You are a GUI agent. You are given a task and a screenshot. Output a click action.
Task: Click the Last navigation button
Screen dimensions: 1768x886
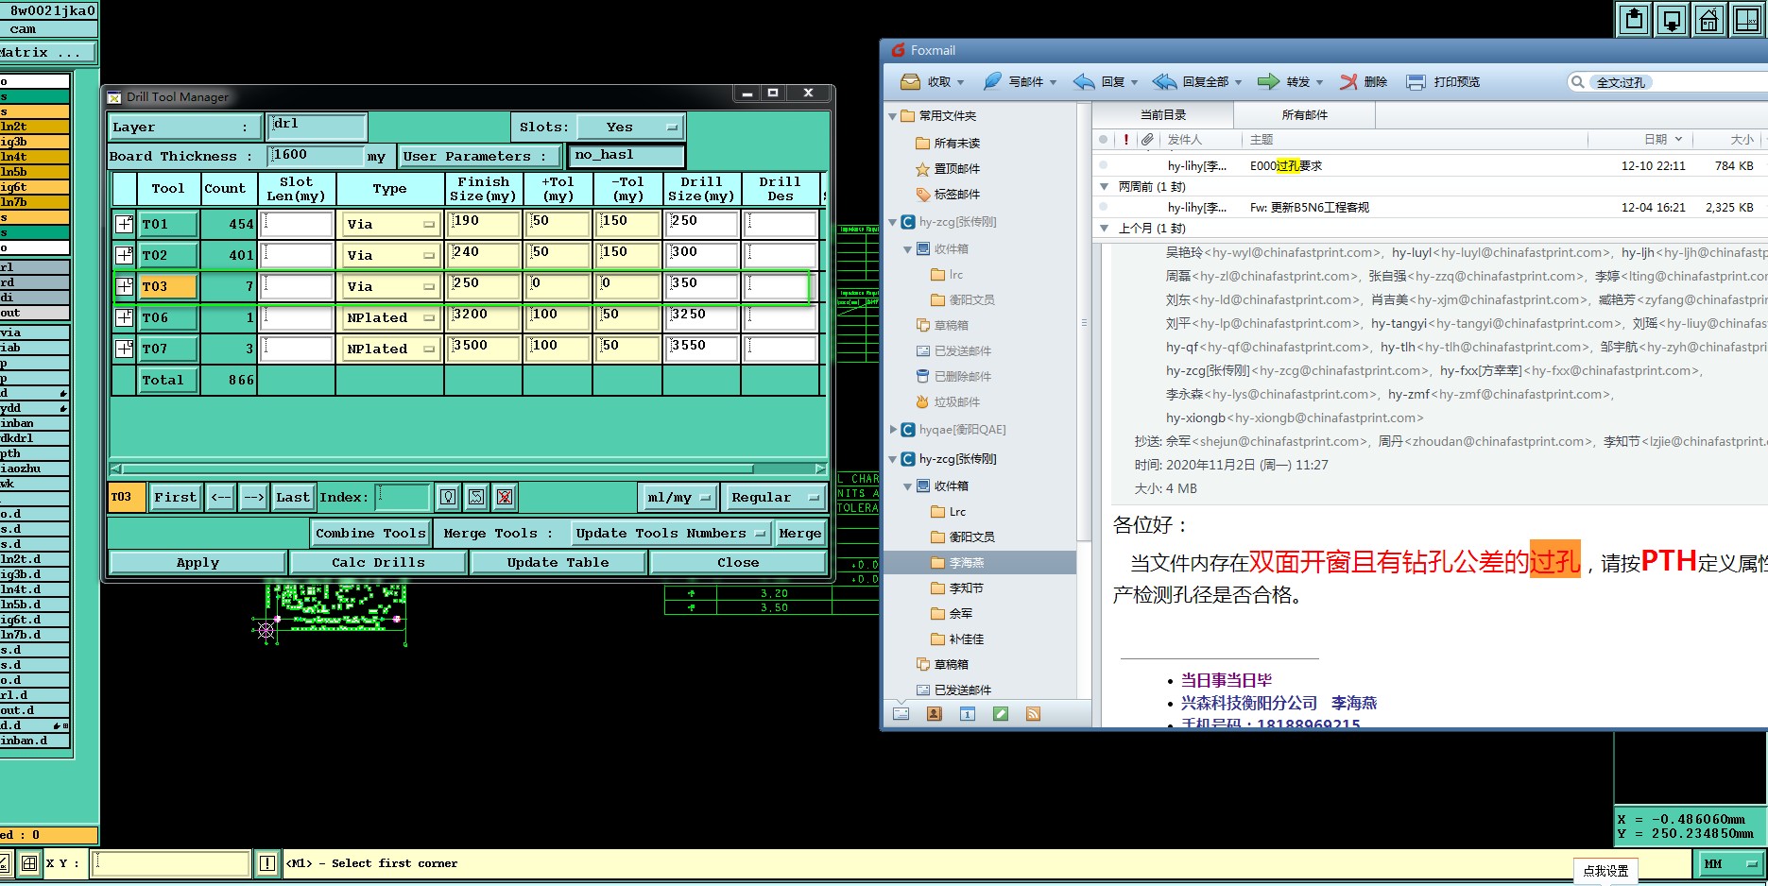click(x=292, y=497)
